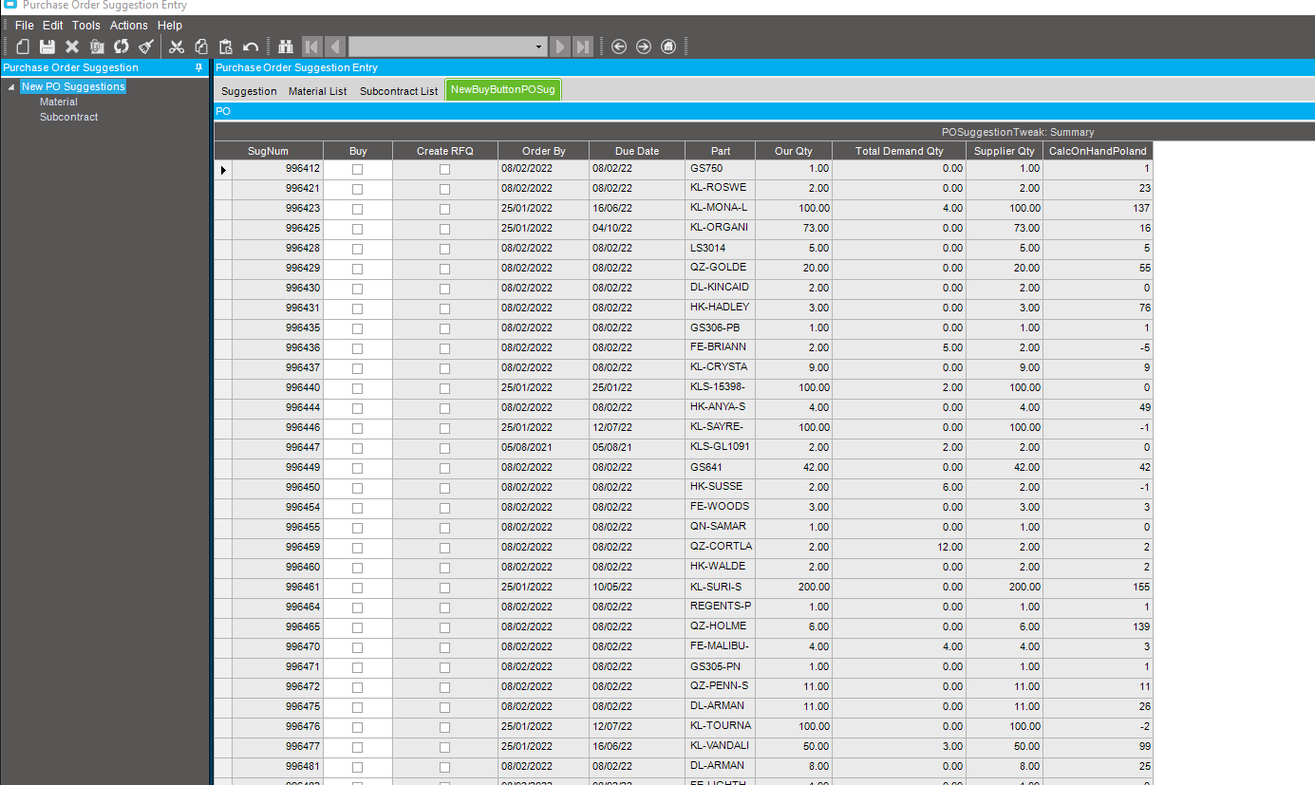Screen dimensions: 1315x785
Task: Pin the Purchase Order Suggestion panel
Action: coord(198,67)
